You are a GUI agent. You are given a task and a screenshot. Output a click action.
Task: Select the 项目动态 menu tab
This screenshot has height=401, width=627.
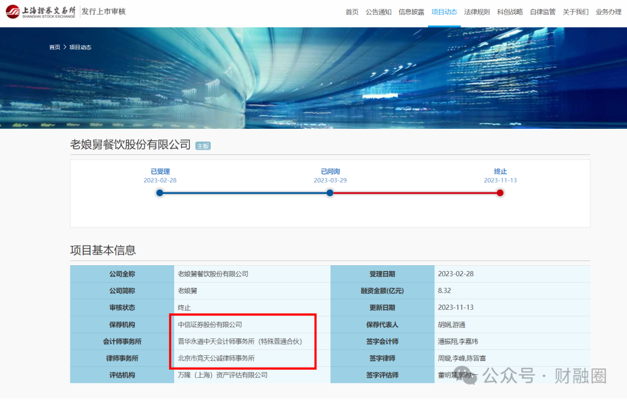point(444,12)
